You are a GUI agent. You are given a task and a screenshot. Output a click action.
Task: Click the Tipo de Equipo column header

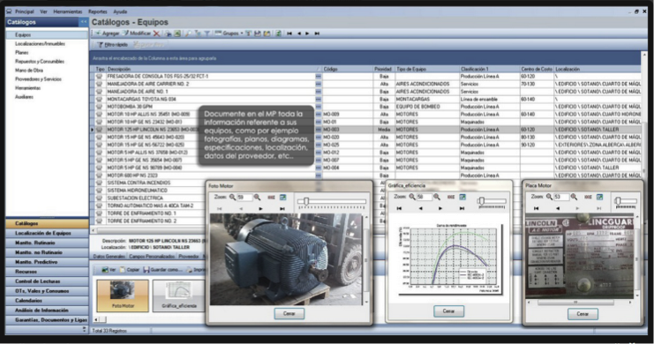(426, 69)
